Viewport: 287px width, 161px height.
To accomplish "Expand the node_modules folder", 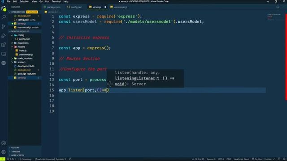I will [x=12, y=59].
